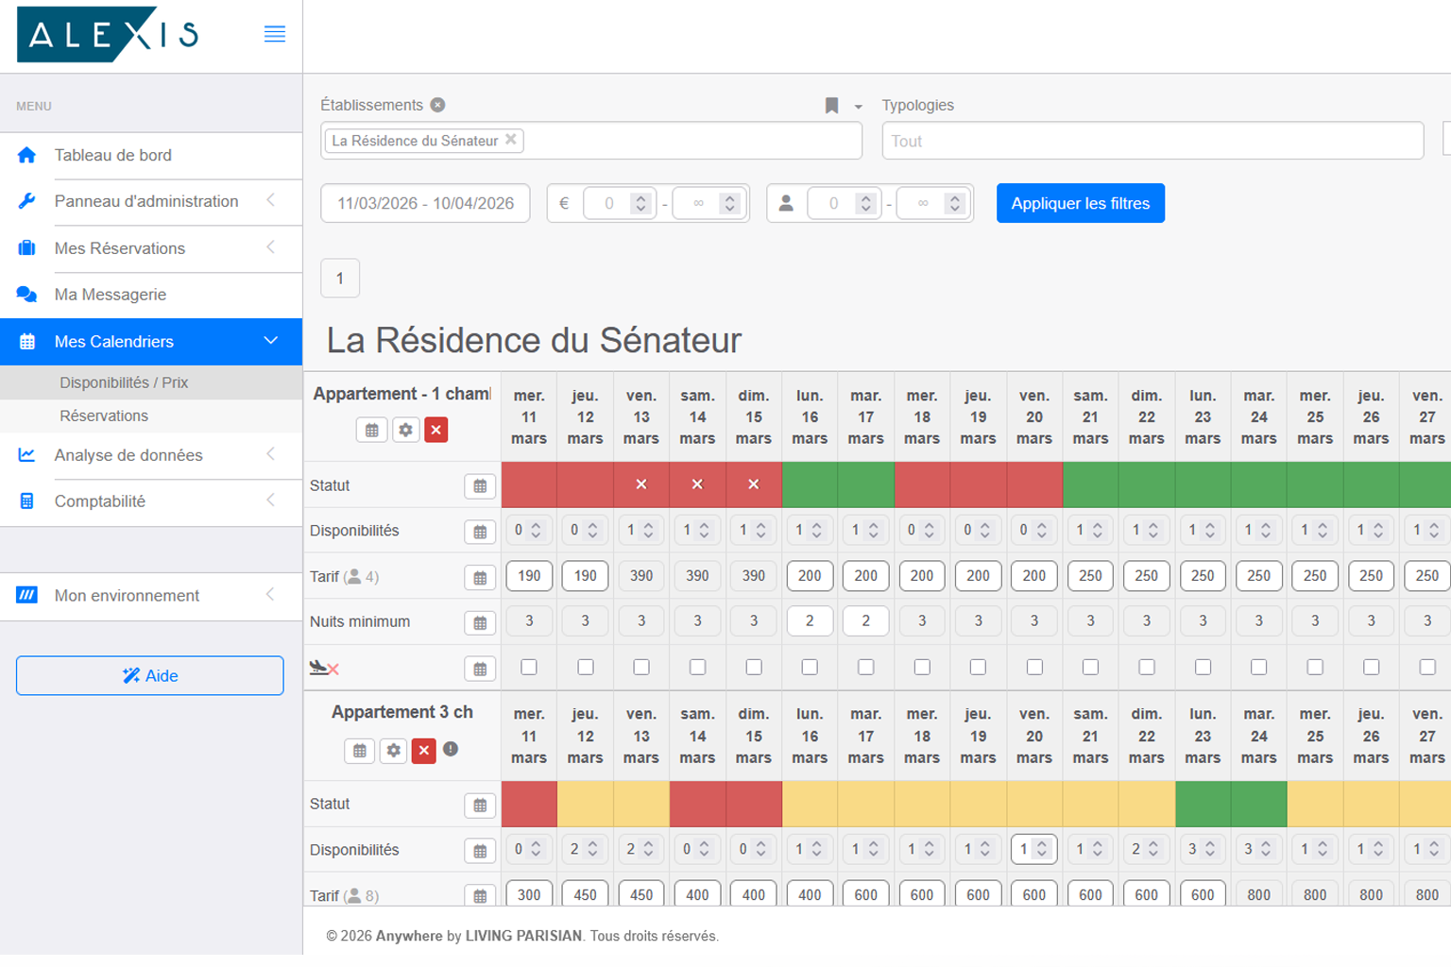Click the info exclamation icon on Appartement 3 ch

click(451, 750)
